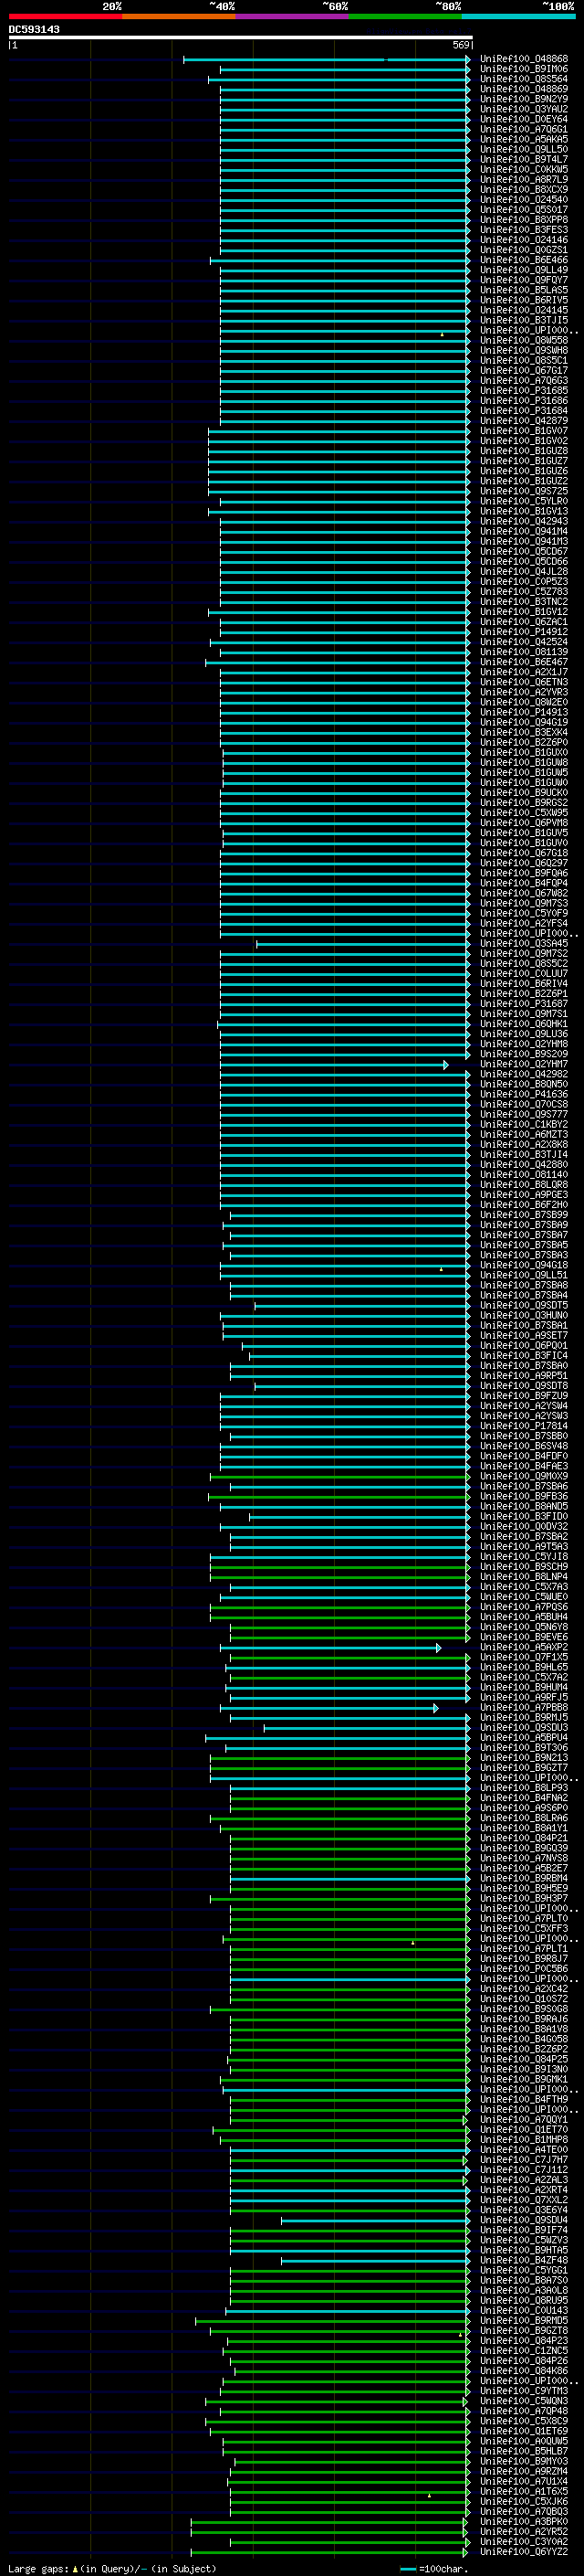Viewport: 584px width, 2576px height.
Task: Select hit label UniRef100_Q9FQY7
Action: (524, 280)
